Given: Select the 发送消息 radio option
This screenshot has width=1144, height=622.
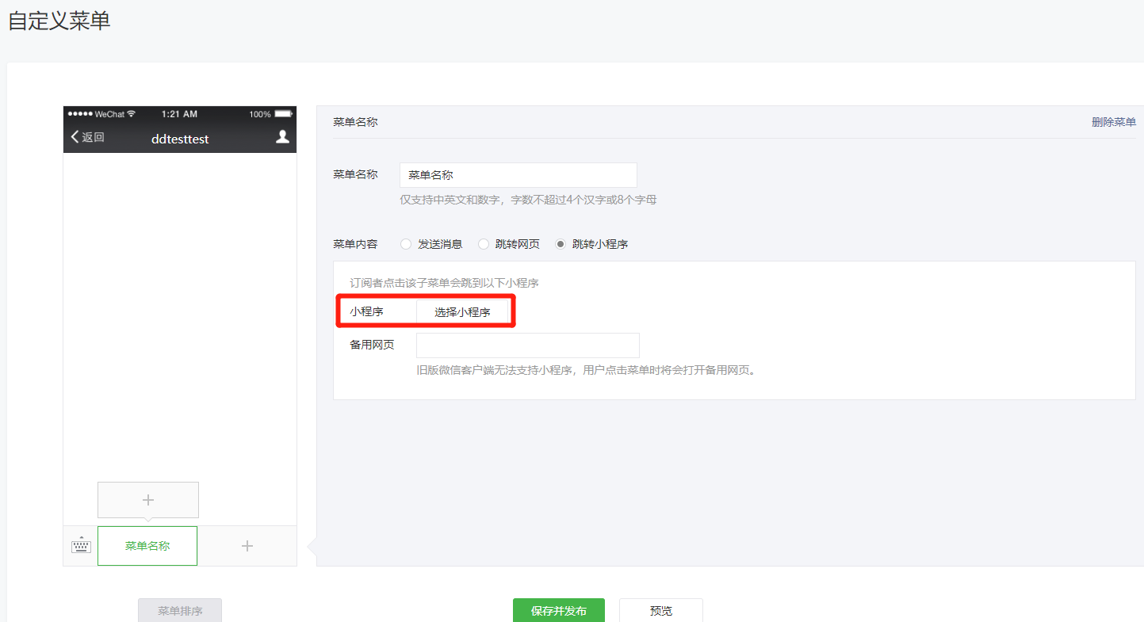Looking at the screenshot, I should [406, 244].
